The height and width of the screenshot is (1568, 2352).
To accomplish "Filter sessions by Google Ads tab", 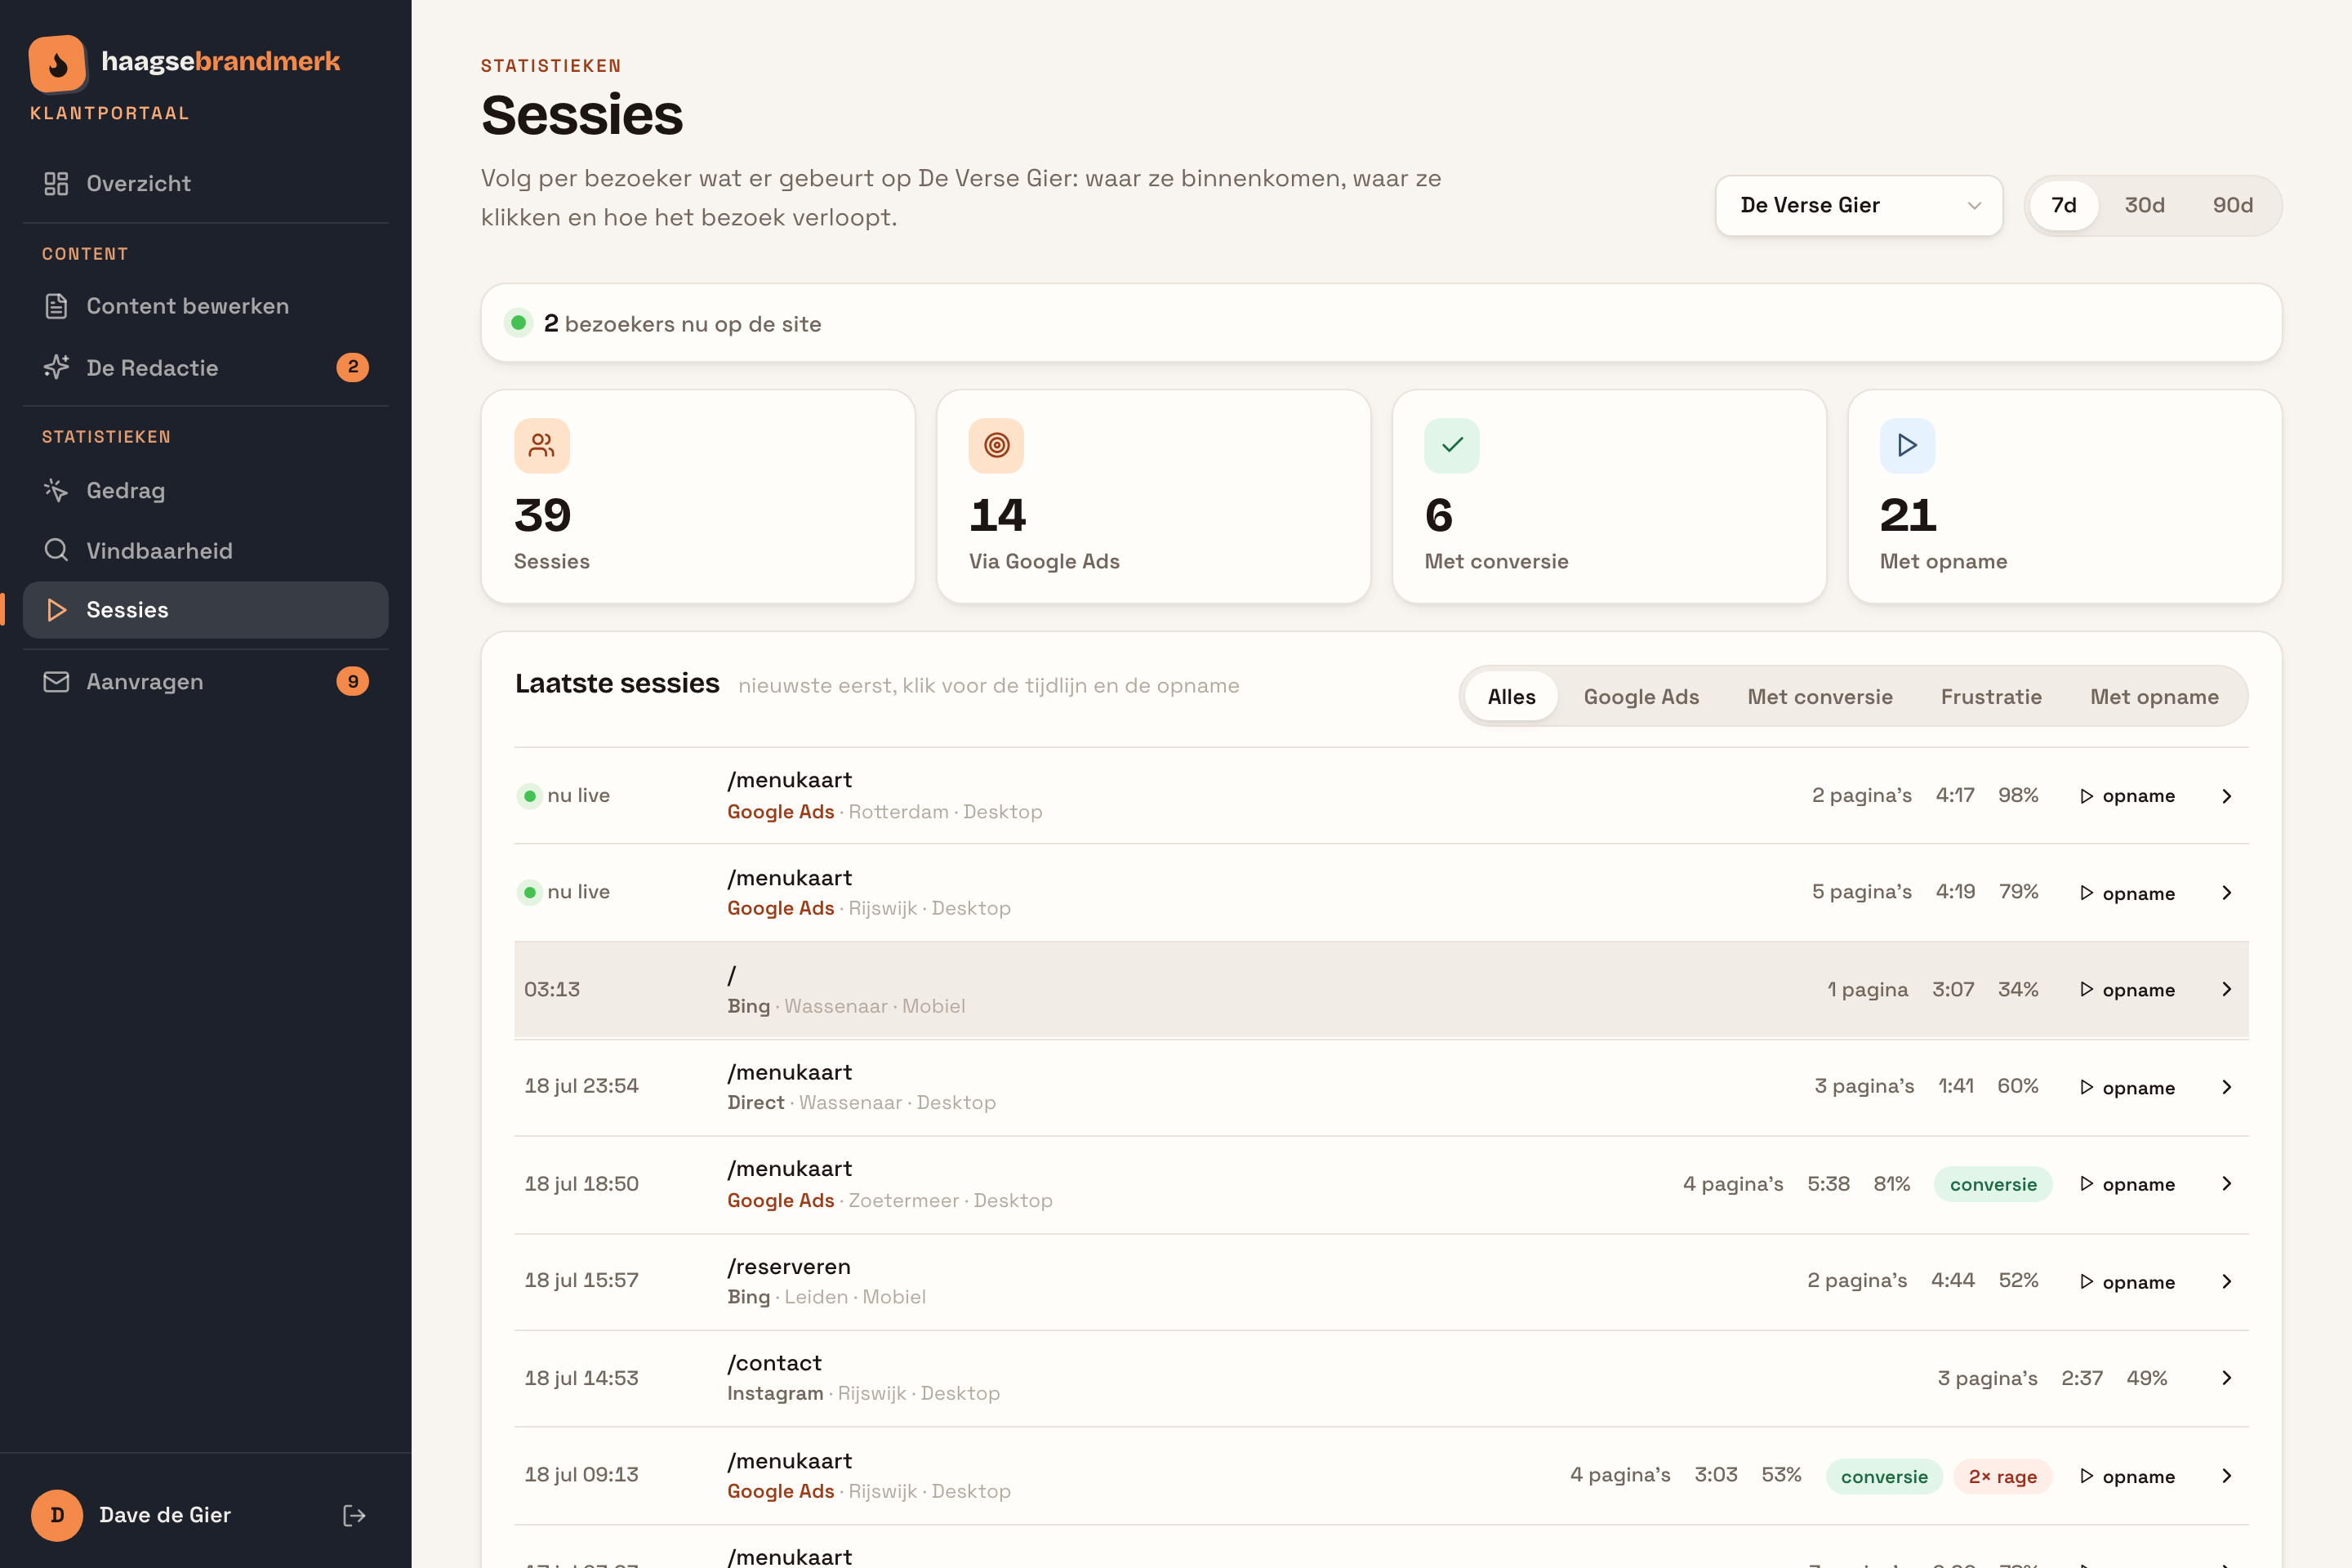I will click(1641, 697).
